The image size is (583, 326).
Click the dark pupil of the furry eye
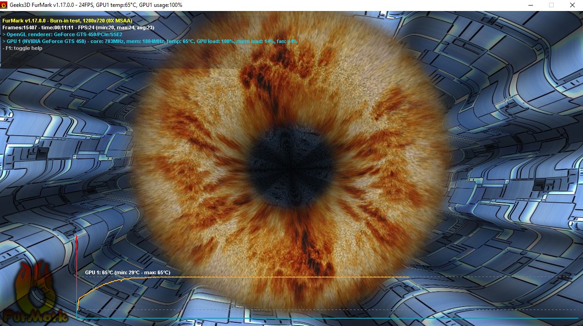click(292, 163)
